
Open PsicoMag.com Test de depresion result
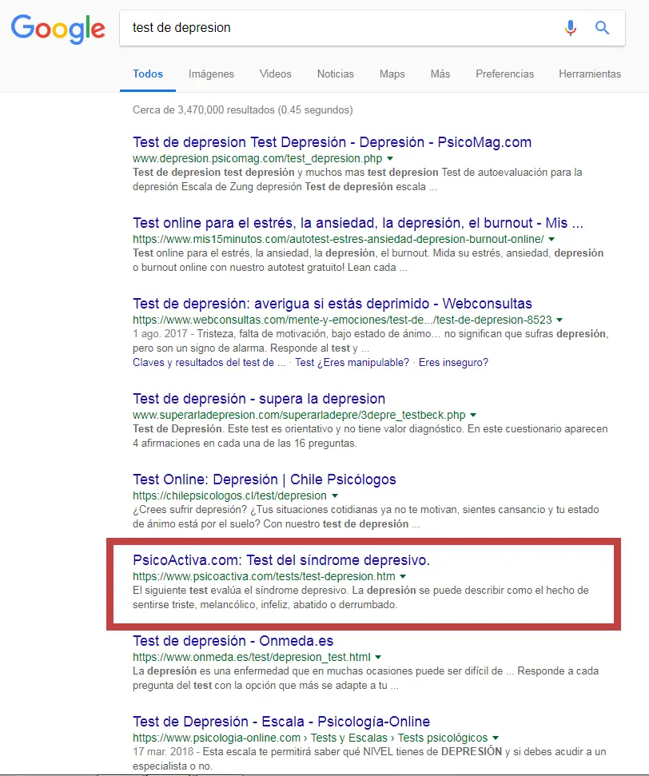coord(332,142)
